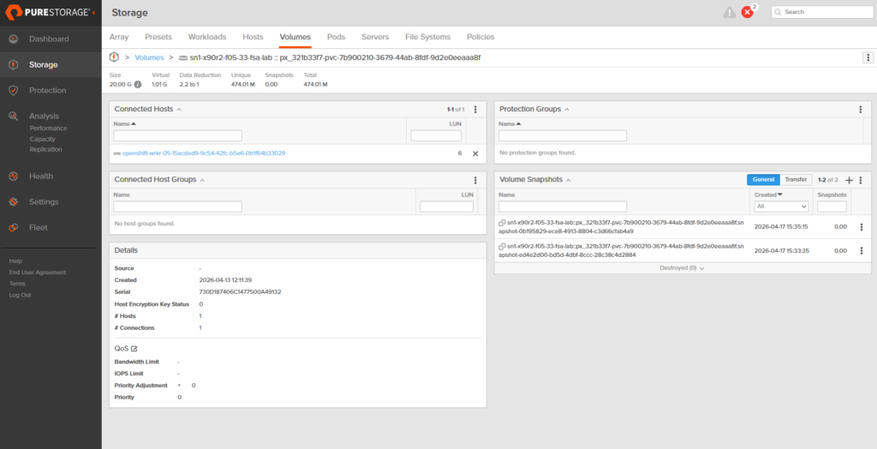Expand the Destroyed (0) snapshots section
This screenshot has height=449, width=877.
(x=682, y=268)
